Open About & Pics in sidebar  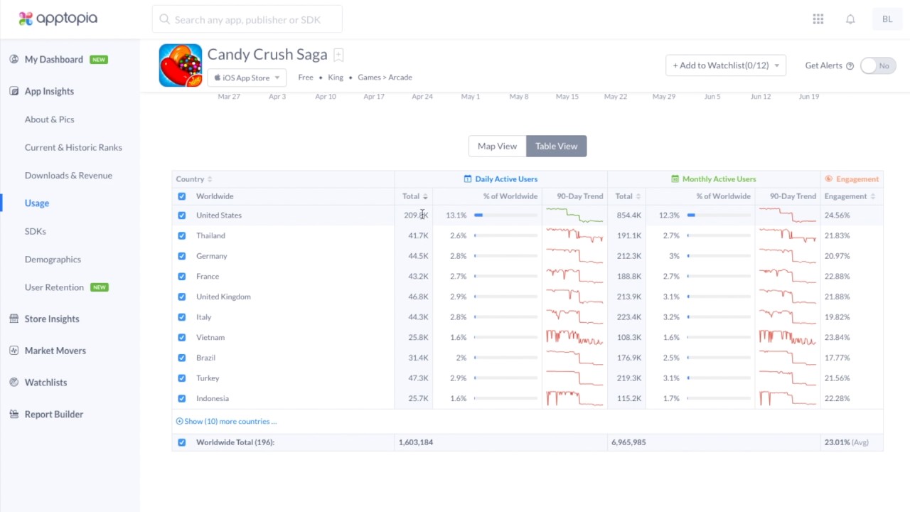click(50, 119)
